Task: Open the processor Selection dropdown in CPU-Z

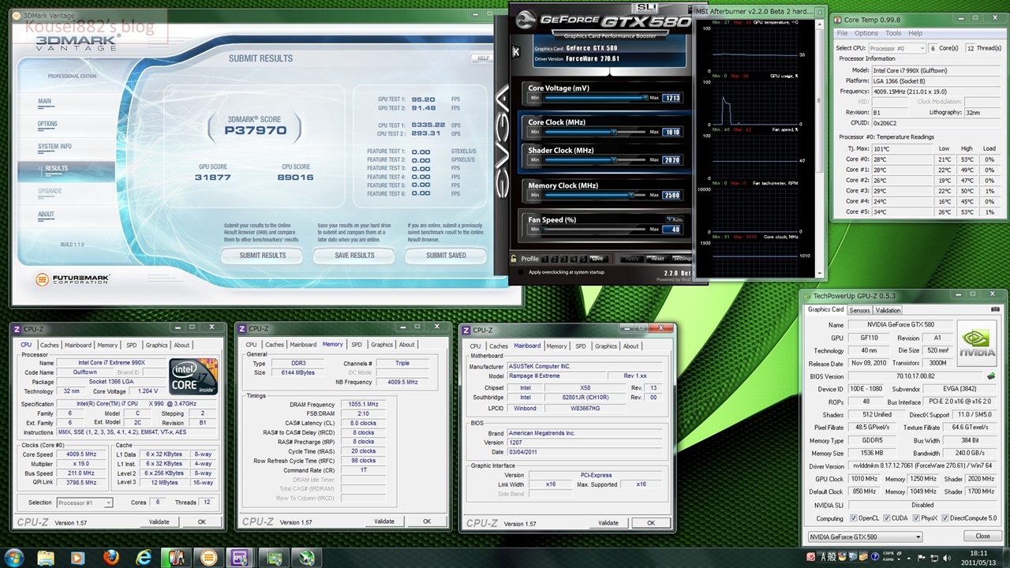Action: (x=84, y=503)
